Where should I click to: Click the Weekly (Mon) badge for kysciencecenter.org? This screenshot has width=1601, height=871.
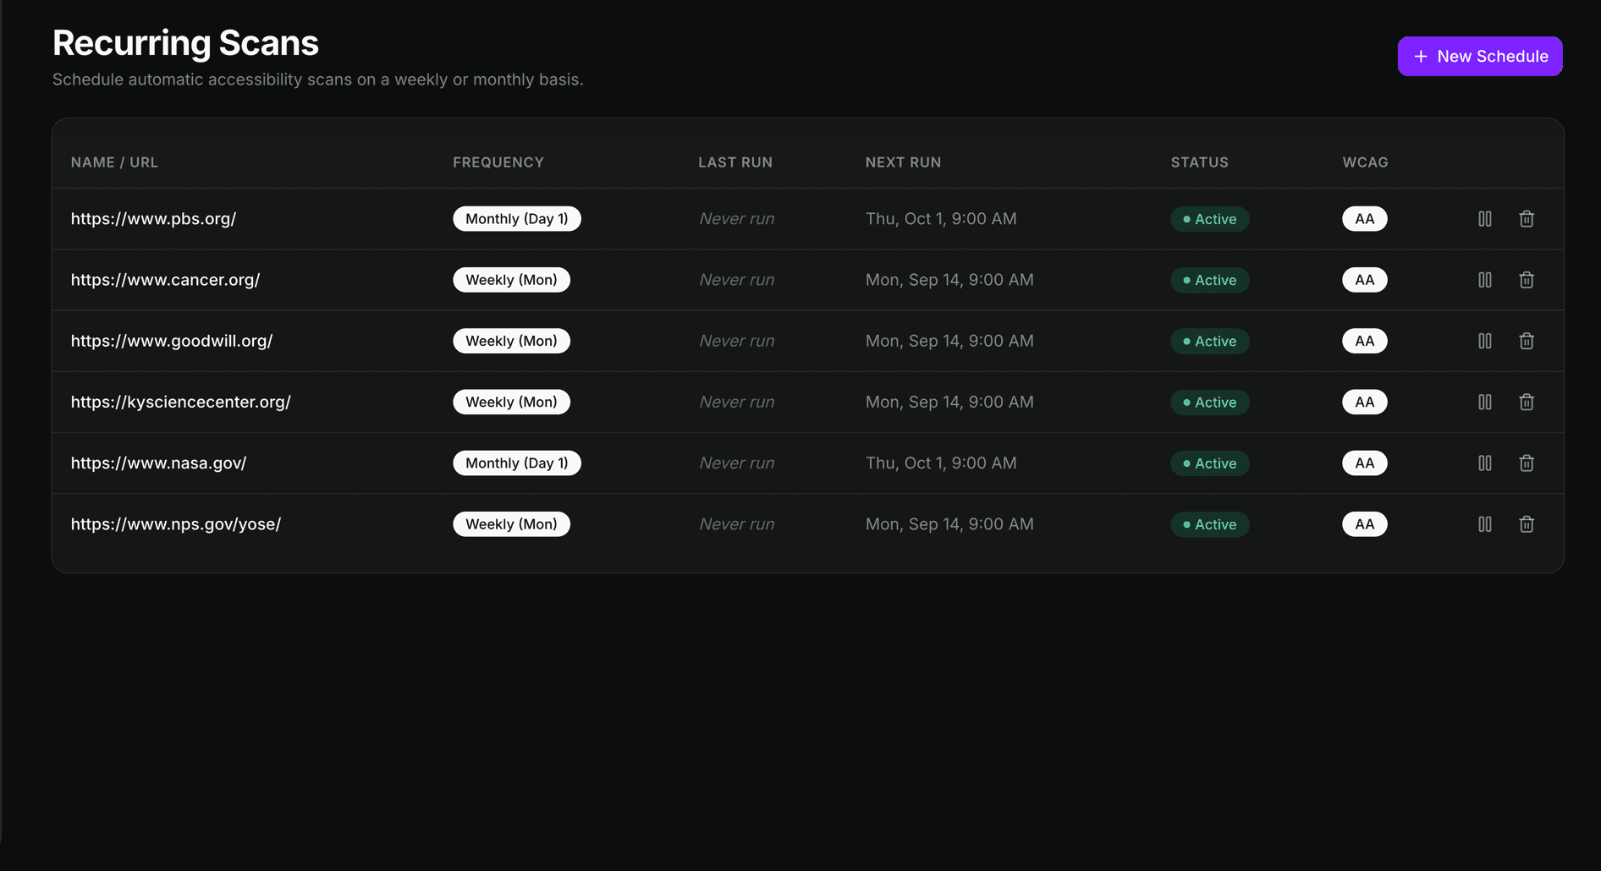coord(511,402)
